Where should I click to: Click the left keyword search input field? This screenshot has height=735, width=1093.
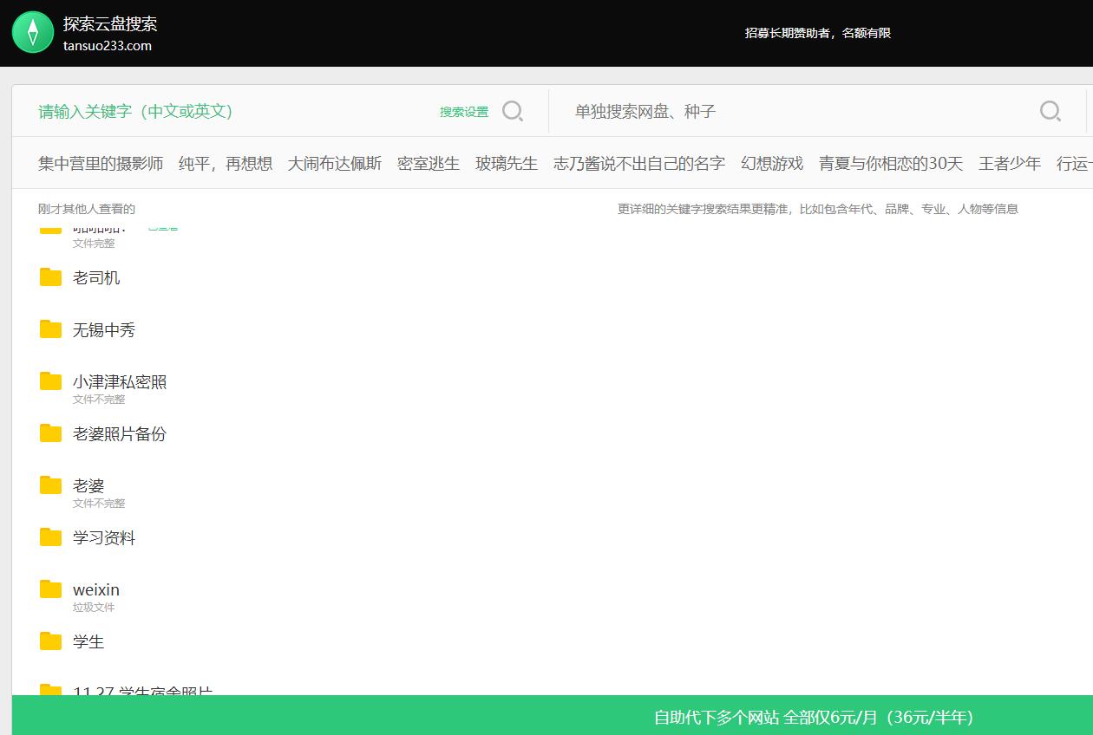tap(217, 111)
